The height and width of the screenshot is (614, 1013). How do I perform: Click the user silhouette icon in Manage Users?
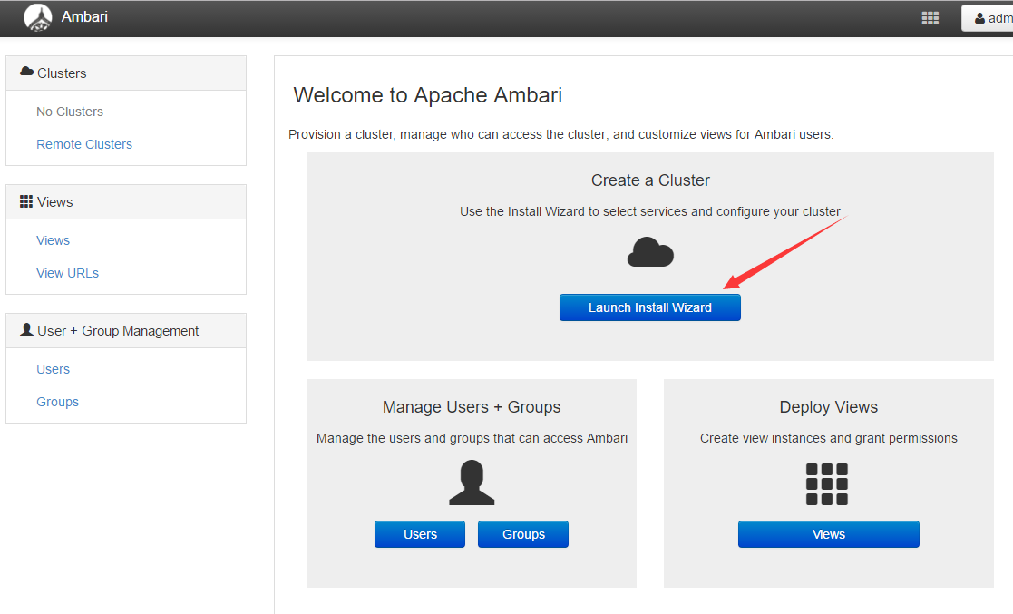(x=472, y=482)
